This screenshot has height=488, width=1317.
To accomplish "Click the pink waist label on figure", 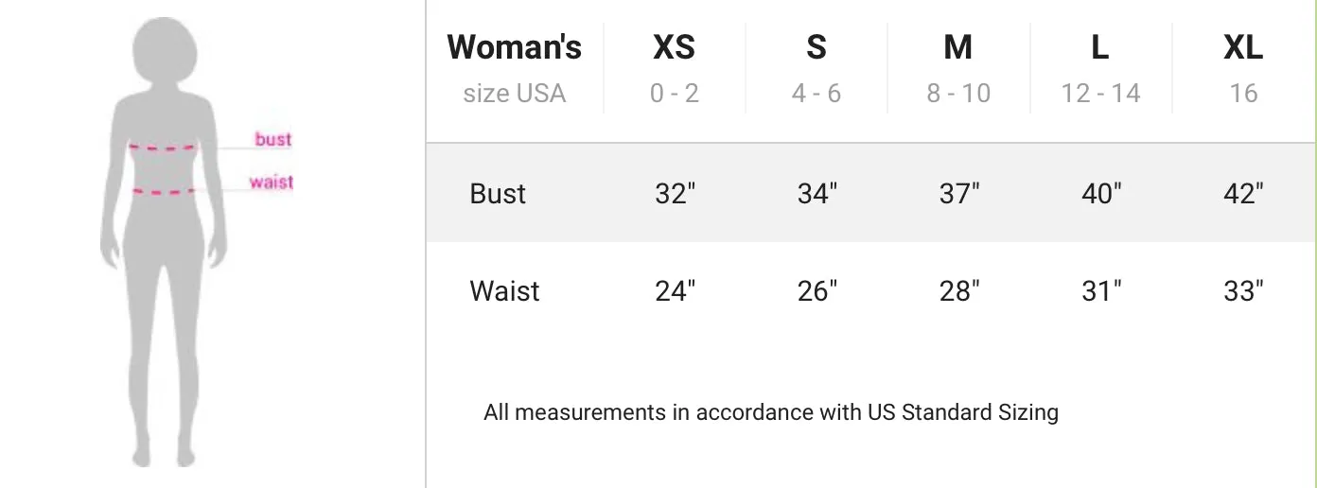I will 272,182.
